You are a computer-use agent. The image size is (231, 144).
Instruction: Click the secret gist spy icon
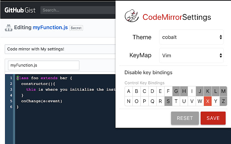click(x=8, y=27)
